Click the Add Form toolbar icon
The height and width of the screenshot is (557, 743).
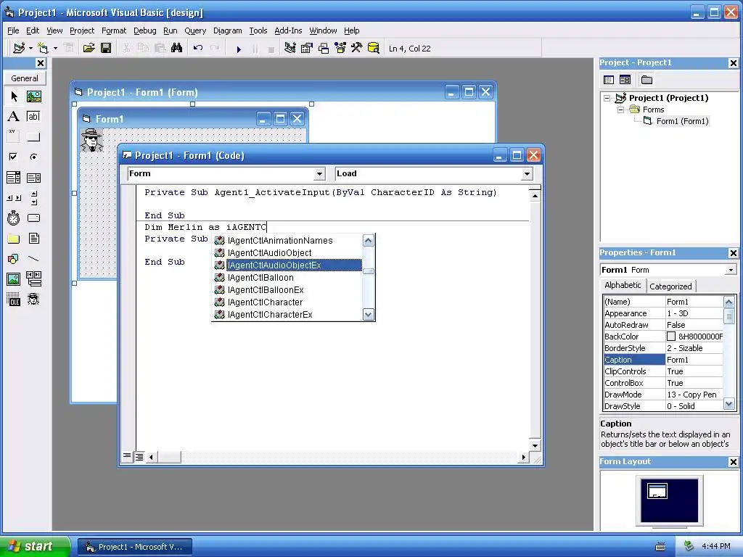pos(43,49)
